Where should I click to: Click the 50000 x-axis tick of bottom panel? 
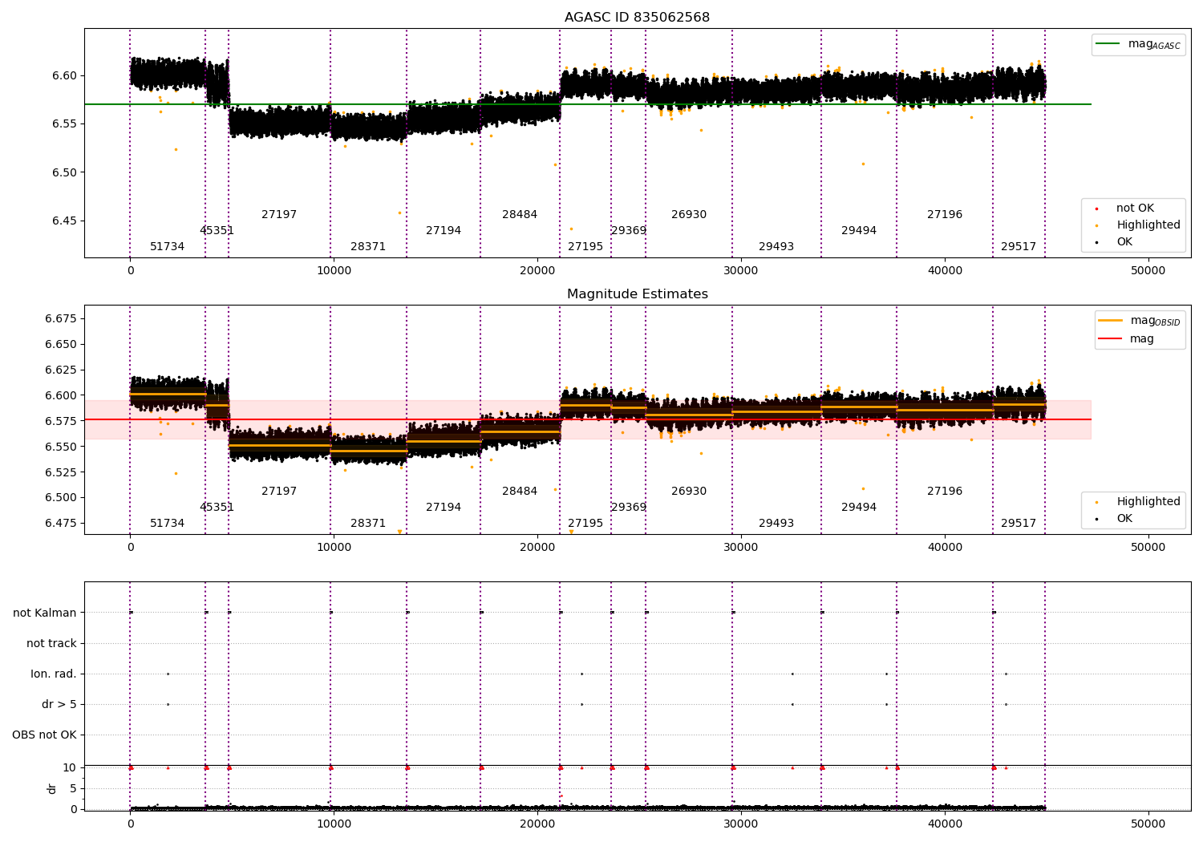[x=1148, y=824]
